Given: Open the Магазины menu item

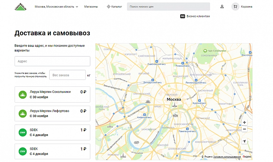Looking at the screenshot, I should [x=91, y=6].
